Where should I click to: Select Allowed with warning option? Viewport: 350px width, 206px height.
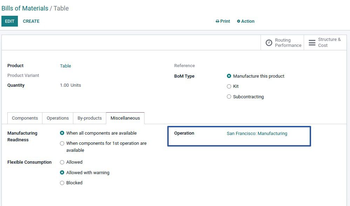click(62, 172)
